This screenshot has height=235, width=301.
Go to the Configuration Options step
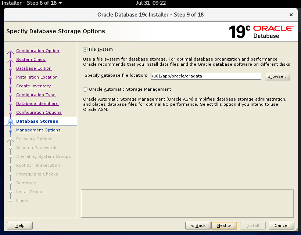tap(39, 112)
